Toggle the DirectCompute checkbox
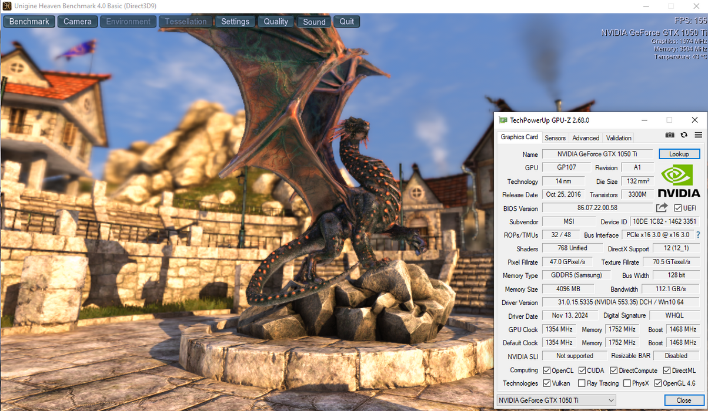This screenshot has height=411, width=708. coord(614,370)
